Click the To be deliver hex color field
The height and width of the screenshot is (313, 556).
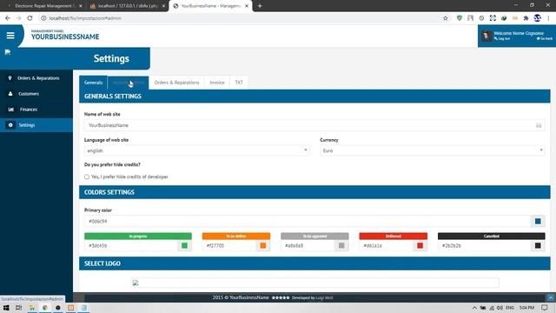coord(229,245)
